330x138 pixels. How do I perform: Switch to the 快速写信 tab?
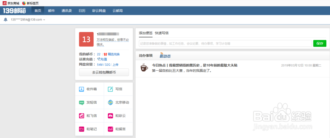(x=162, y=33)
